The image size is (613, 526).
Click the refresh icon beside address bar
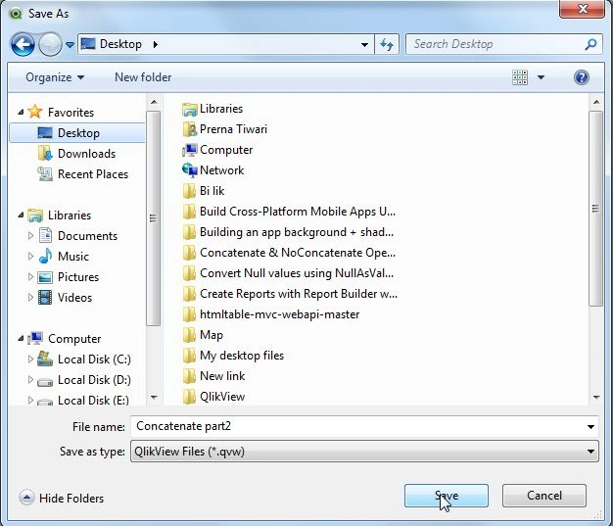[x=387, y=45]
